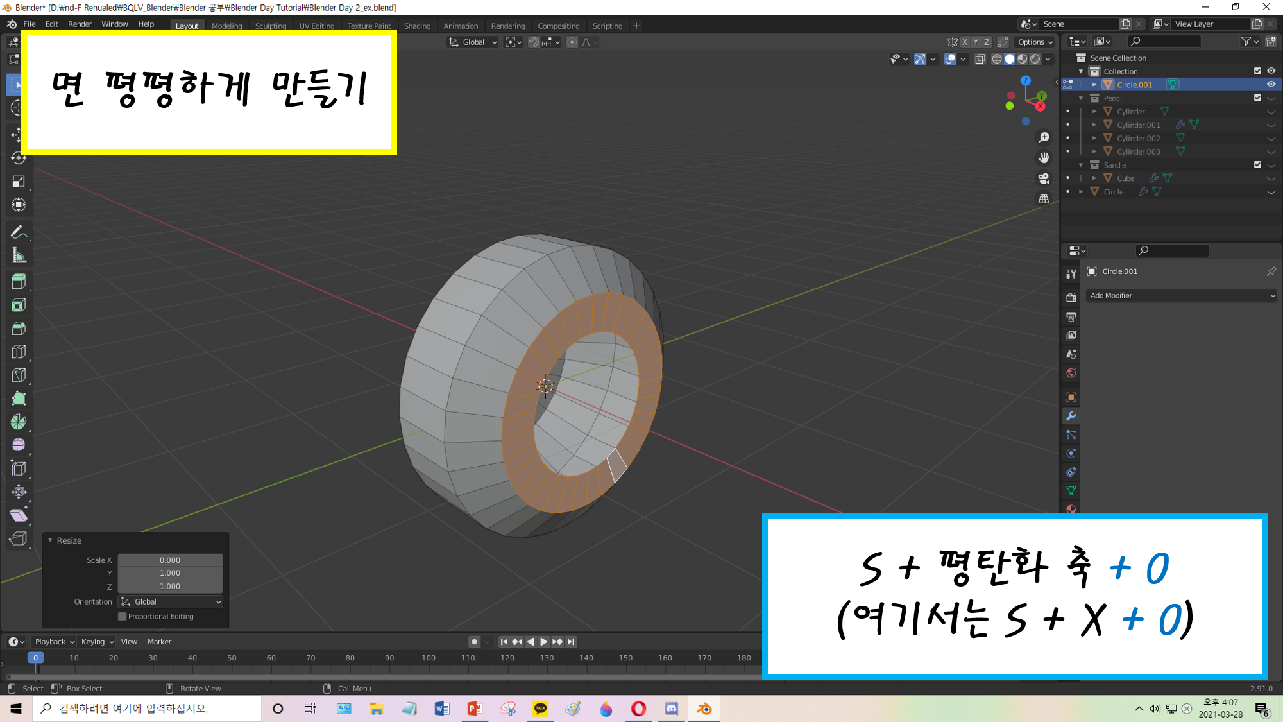Open the Options button in viewport header
Screen dimensions: 1283x722
(x=1035, y=42)
